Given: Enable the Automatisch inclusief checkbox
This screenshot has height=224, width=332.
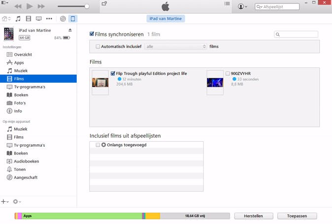Looking at the screenshot, I should coord(98,47).
